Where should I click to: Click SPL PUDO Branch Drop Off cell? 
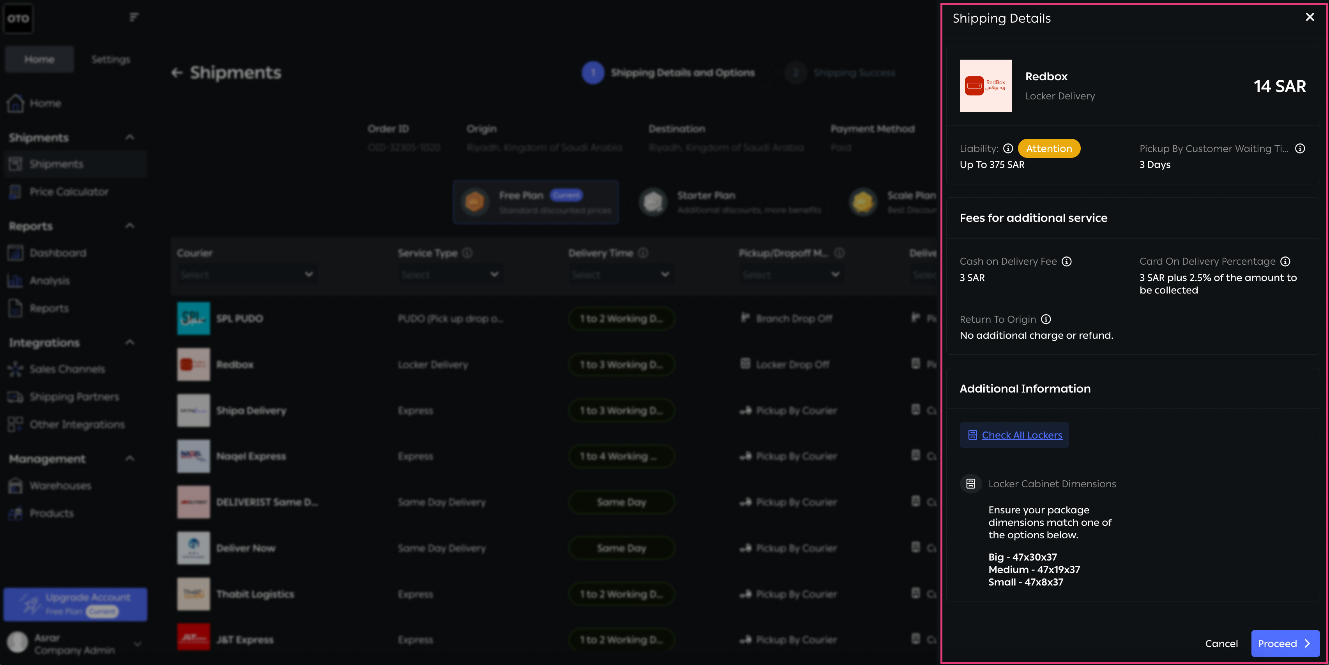click(x=786, y=318)
